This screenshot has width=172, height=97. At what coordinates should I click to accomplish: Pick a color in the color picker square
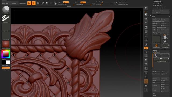(6, 54)
